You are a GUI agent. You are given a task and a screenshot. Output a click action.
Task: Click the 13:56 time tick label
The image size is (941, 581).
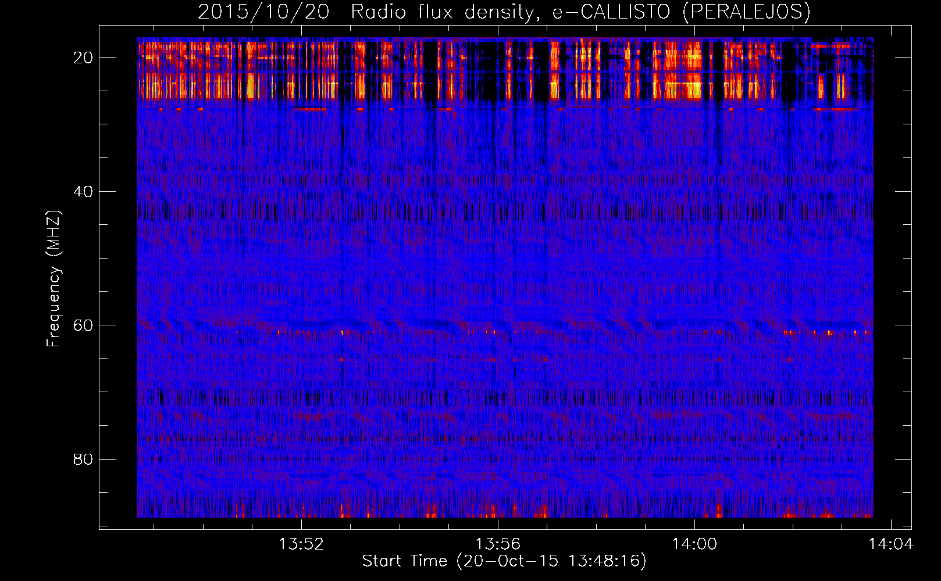pos(498,544)
